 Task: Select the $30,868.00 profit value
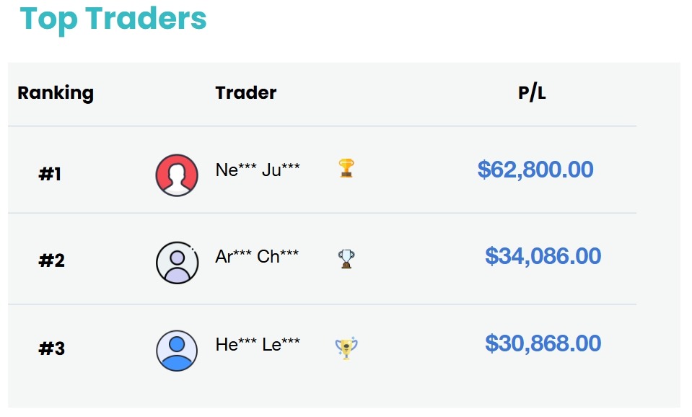click(x=543, y=343)
